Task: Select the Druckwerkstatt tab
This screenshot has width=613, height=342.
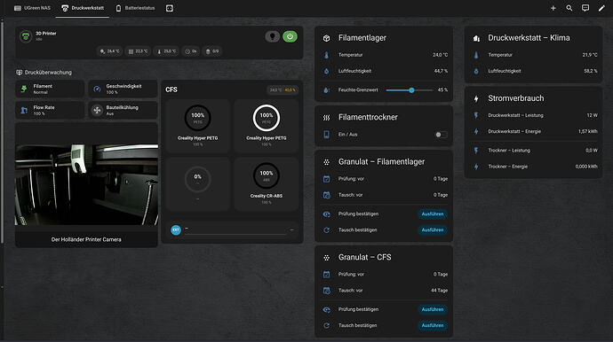Action: point(83,8)
